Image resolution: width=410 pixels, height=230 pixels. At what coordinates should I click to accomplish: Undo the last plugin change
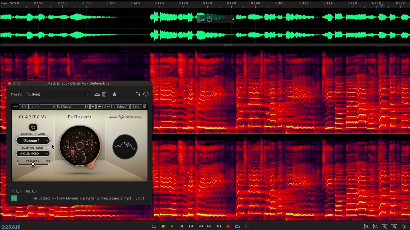[23, 106]
